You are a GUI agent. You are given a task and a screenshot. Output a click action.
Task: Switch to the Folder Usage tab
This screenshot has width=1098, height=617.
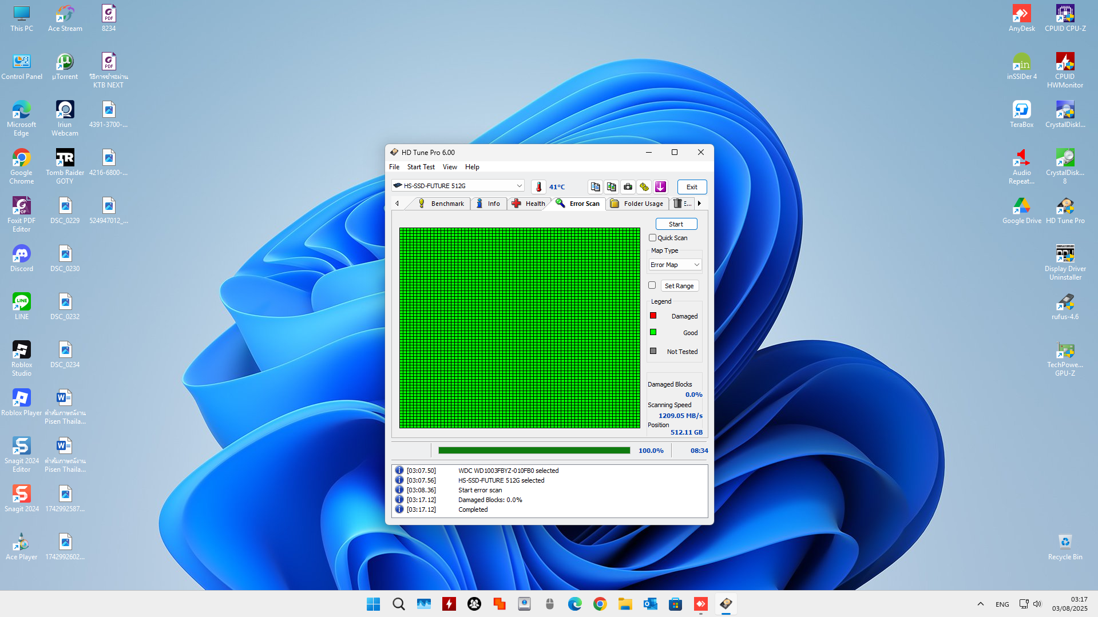637,204
